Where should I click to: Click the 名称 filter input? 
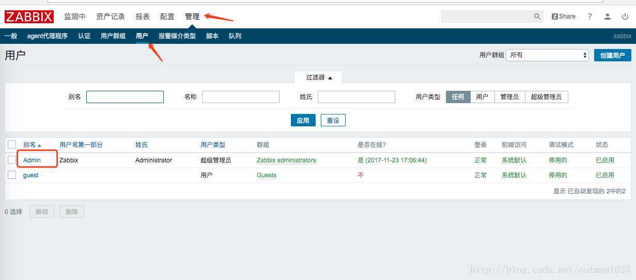[241, 97]
